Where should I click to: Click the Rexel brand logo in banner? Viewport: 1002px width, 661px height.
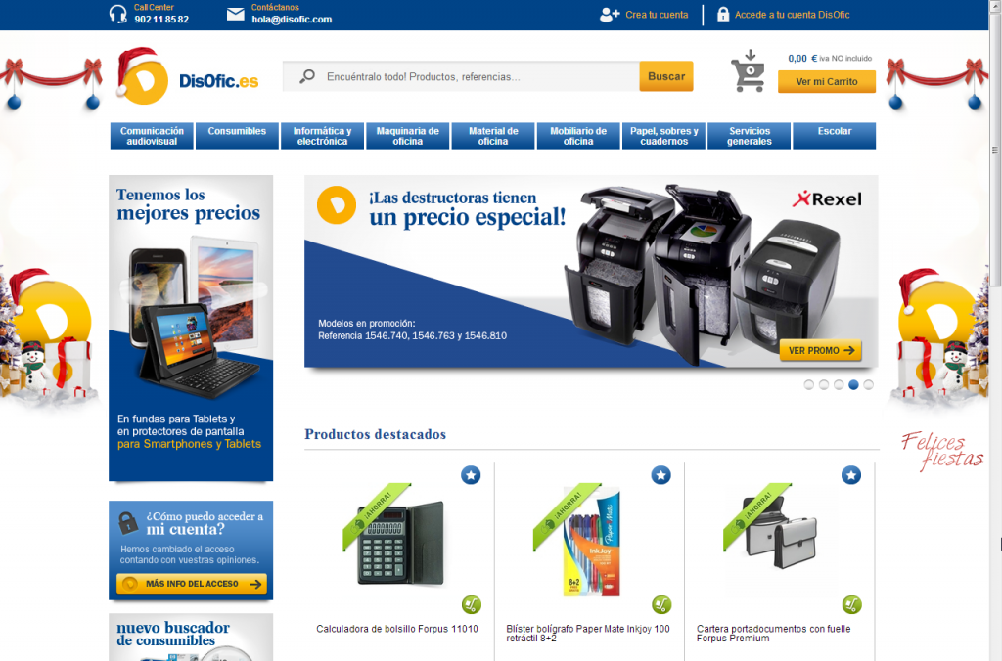[827, 199]
